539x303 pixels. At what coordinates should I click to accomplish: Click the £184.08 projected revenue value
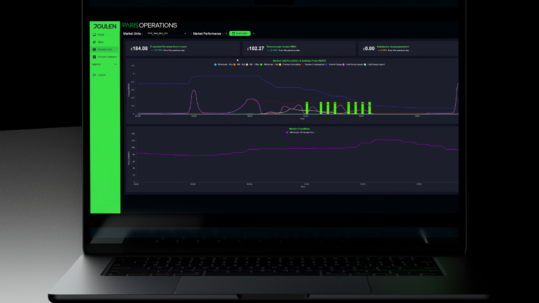pyautogui.click(x=139, y=48)
